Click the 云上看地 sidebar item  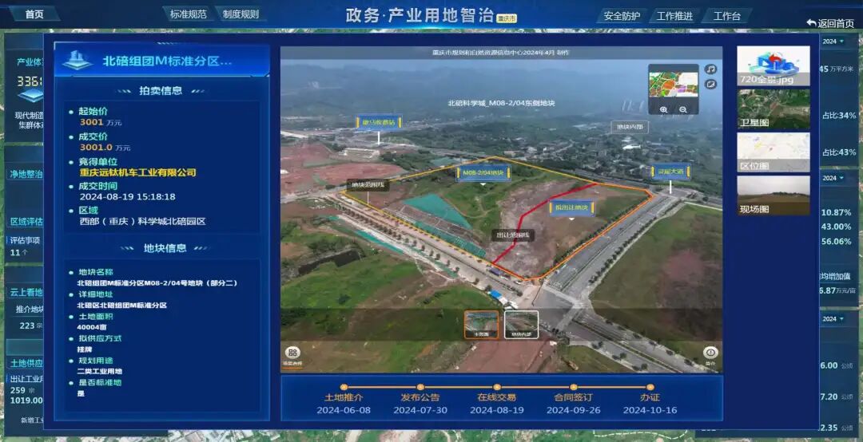[26, 292]
